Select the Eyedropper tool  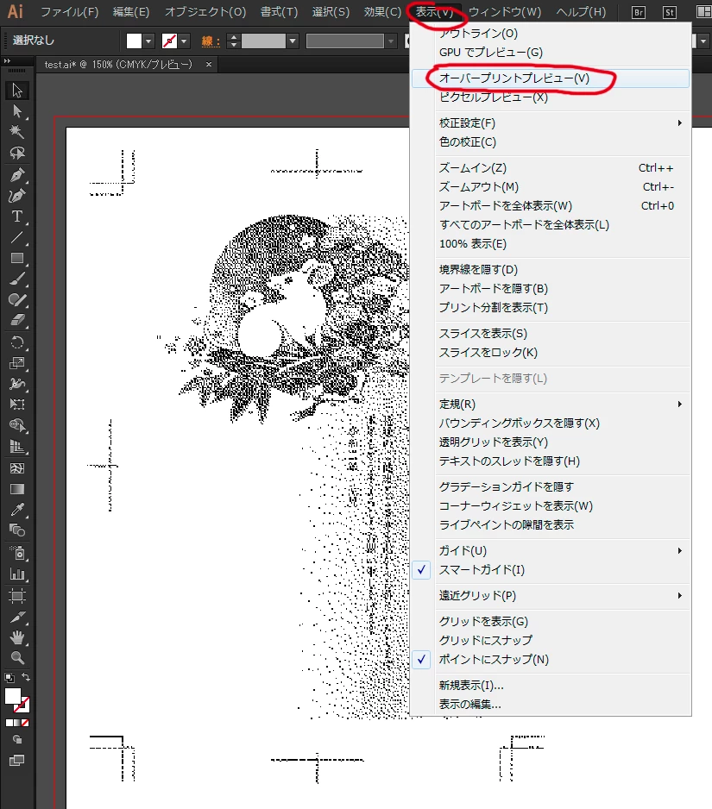17,510
